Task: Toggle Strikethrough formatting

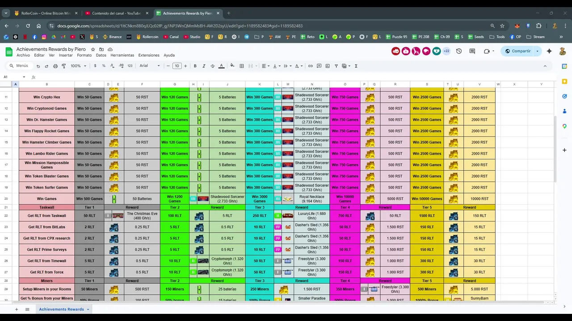Action: pos(213,66)
